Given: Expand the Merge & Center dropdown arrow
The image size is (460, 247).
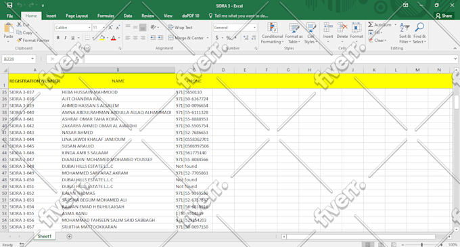Looking at the screenshot, I should (208, 38).
